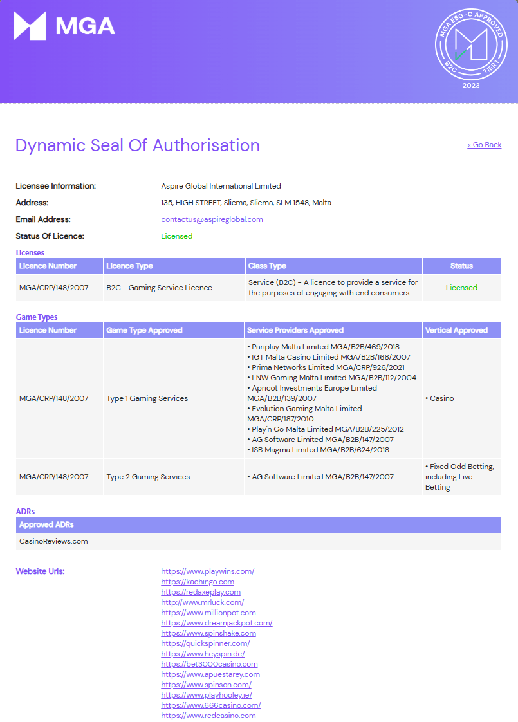Visit the 666casino.com link

[x=211, y=705]
